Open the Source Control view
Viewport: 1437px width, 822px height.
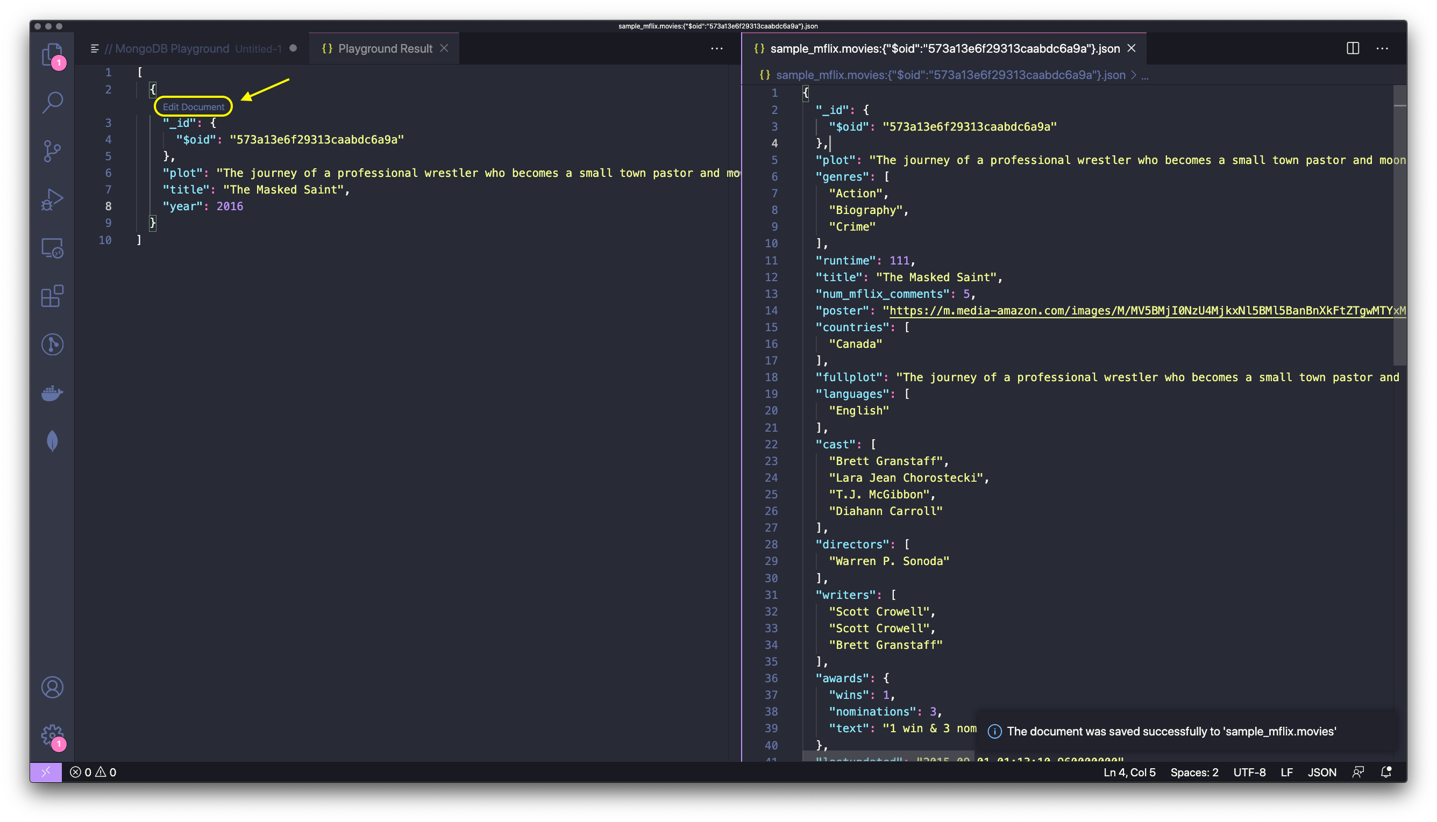click(52, 151)
